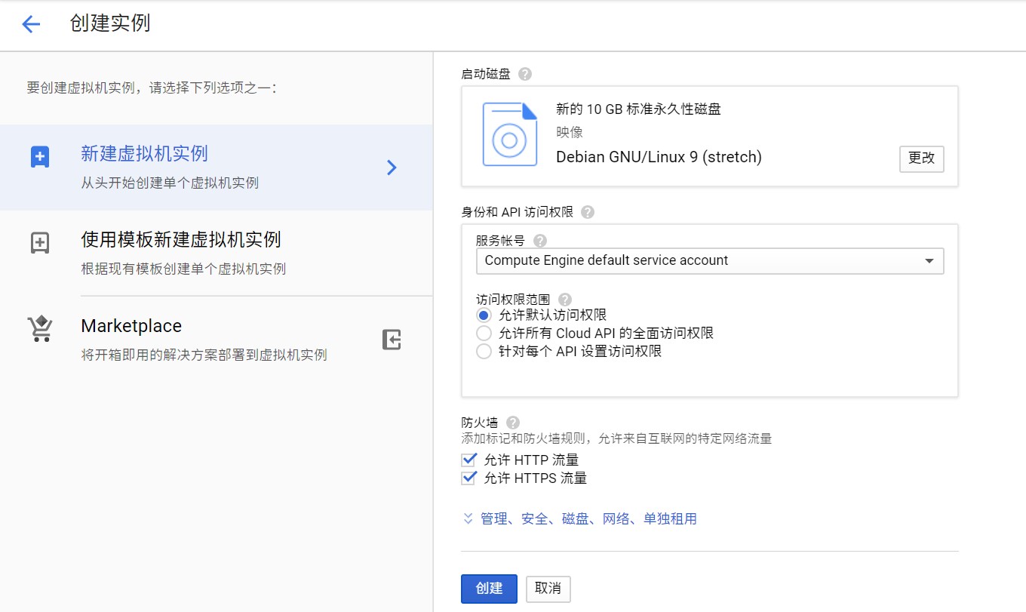Click 更改 to change boot disk
Viewport: 1026px width, 612px height.
click(921, 158)
